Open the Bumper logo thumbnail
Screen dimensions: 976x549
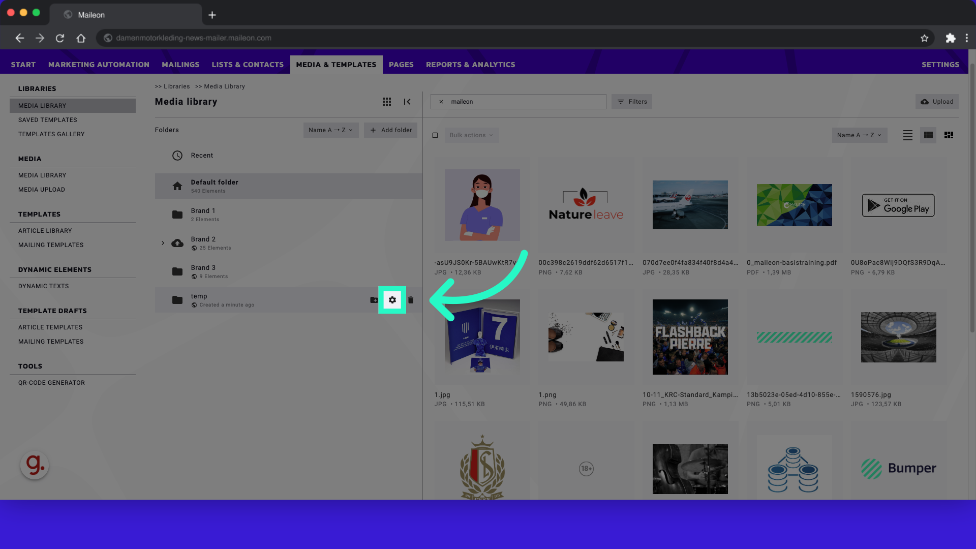point(898,469)
